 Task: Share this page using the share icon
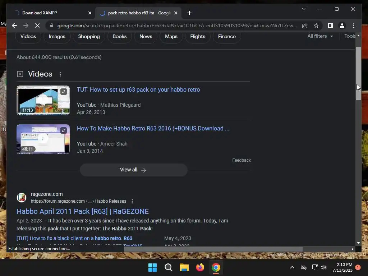[x=305, y=26]
